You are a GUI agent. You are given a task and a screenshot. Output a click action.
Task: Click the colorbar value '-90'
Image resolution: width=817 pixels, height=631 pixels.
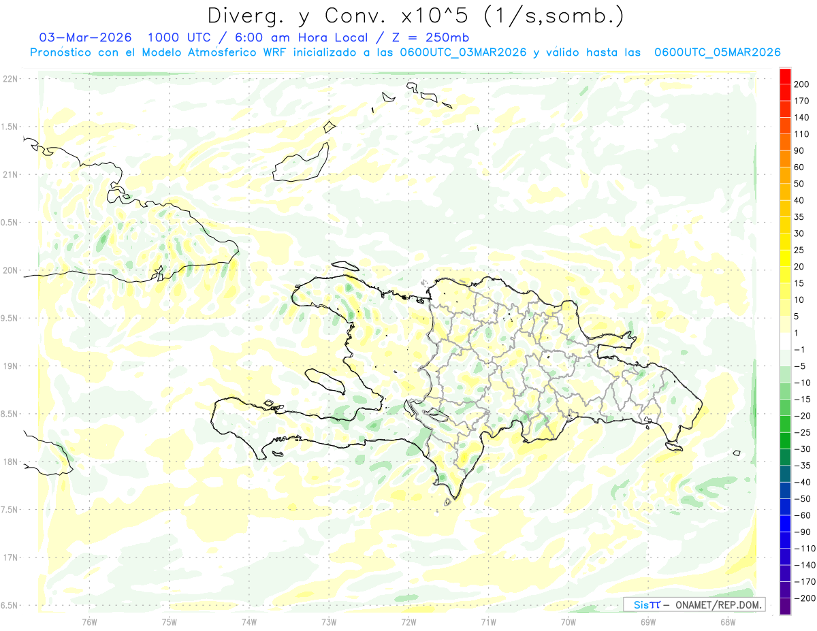coord(801,532)
